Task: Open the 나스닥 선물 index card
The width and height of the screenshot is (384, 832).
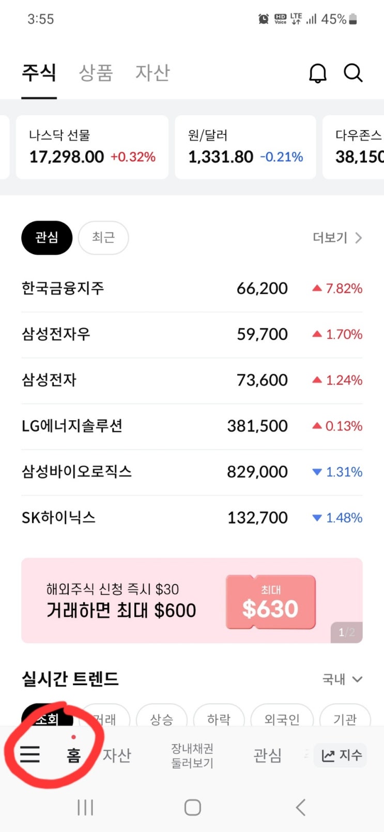Action: [92, 147]
